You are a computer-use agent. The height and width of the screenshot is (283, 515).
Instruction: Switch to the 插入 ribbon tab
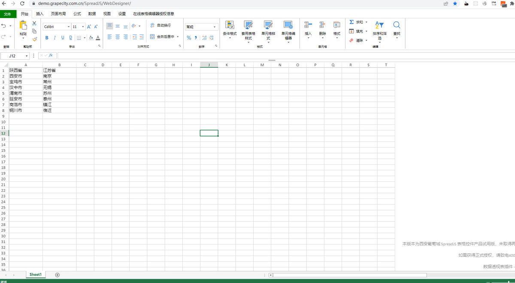39,14
